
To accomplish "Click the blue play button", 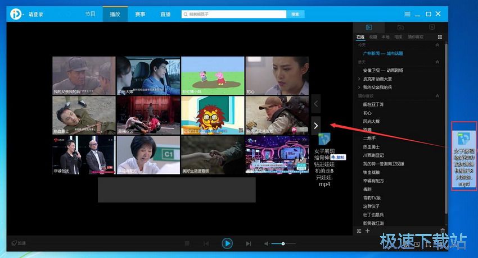I will (x=227, y=243).
